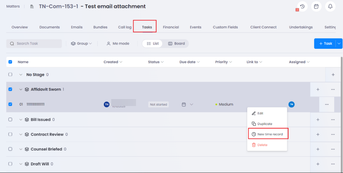Viewport: 343px width, 173px height.
Task: Open three-dot menu for Bill Issued stage
Action: click(333, 119)
